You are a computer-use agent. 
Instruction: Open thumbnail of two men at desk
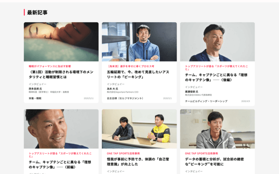point(139,129)
